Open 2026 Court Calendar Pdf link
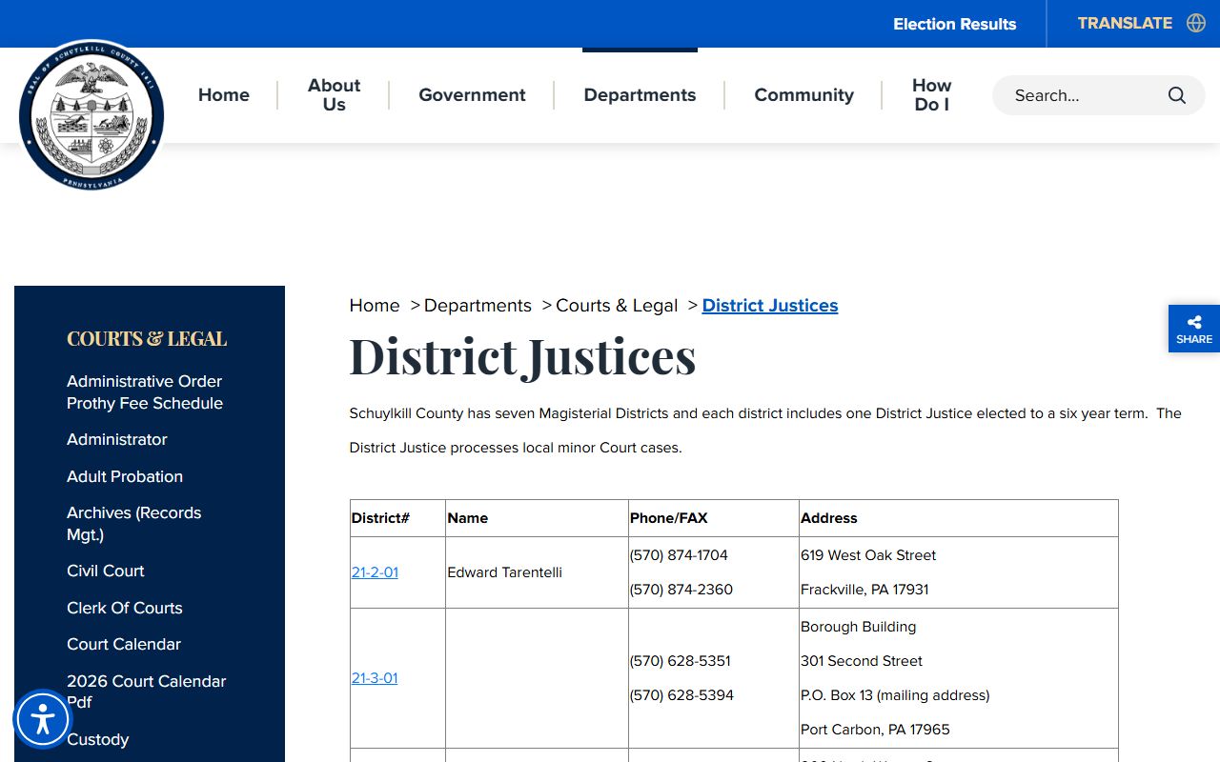The height and width of the screenshot is (762, 1220). pos(147,692)
